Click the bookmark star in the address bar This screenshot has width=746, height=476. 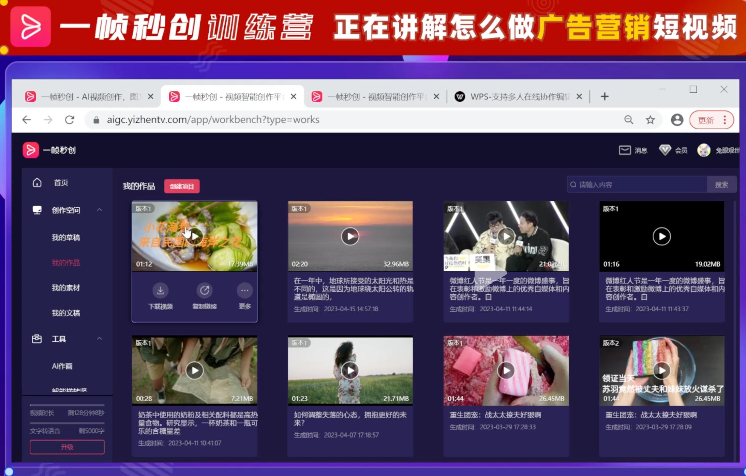tap(650, 120)
